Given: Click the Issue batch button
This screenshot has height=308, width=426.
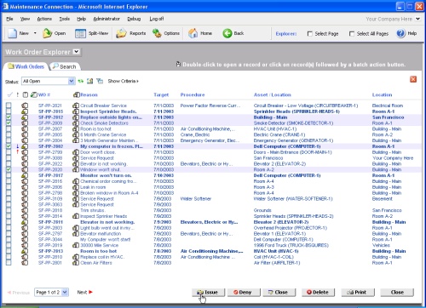Looking at the screenshot, I should [208, 292].
